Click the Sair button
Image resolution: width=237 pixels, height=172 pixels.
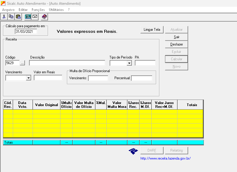click(177, 37)
